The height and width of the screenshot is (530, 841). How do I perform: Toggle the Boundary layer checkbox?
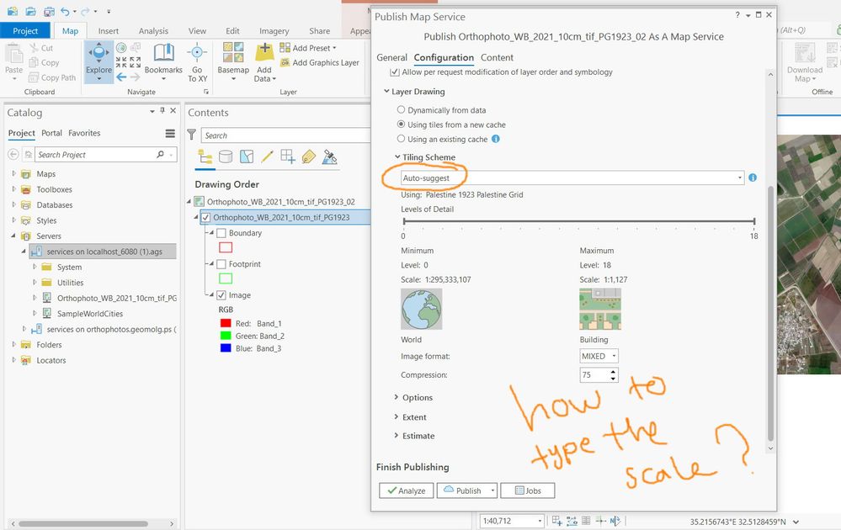(x=221, y=233)
